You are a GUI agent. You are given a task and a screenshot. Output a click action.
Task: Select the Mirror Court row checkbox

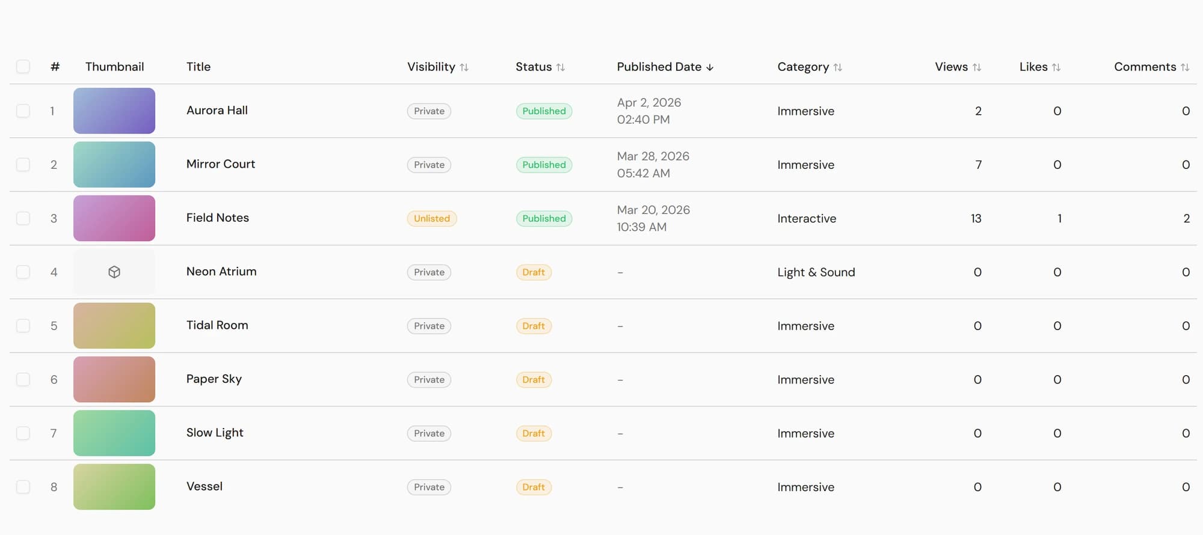click(x=23, y=165)
